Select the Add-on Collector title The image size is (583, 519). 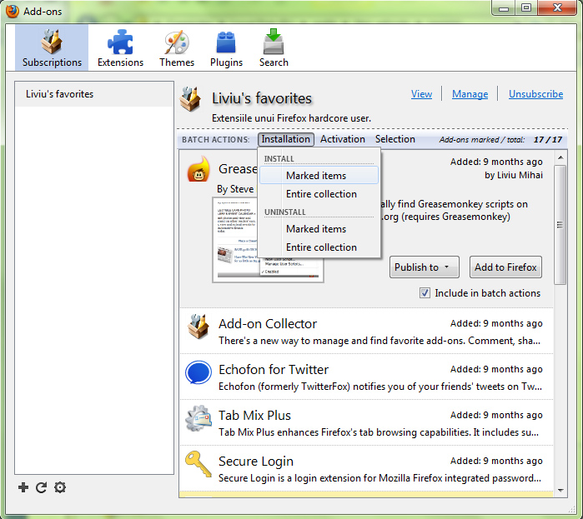tap(268, 324)
